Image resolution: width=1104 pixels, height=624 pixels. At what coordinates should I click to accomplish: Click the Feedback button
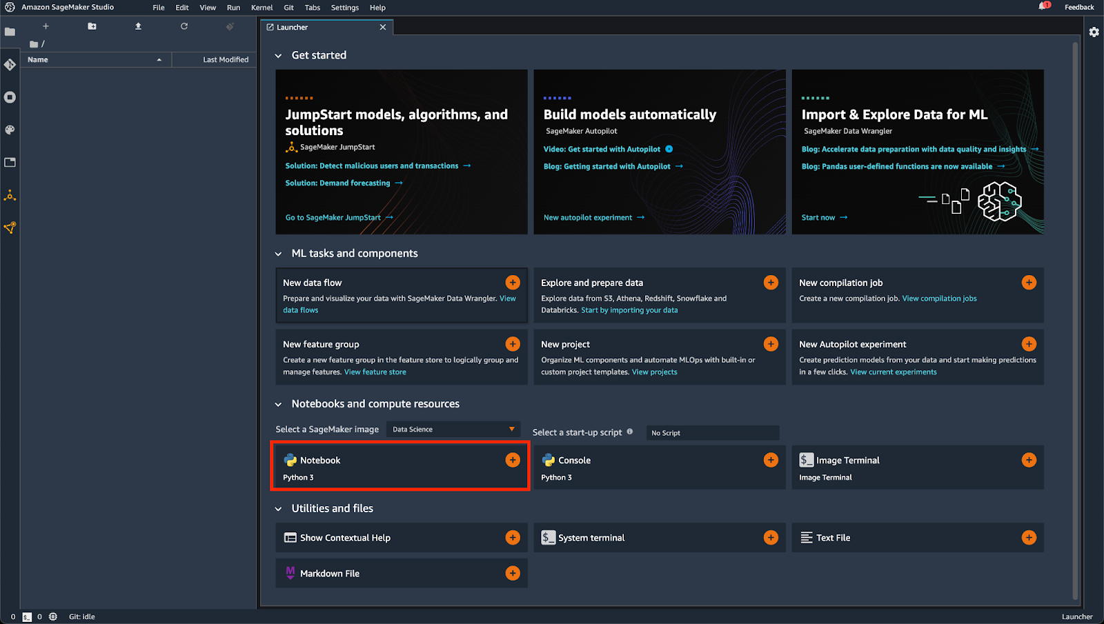[x=1079, y=8]
